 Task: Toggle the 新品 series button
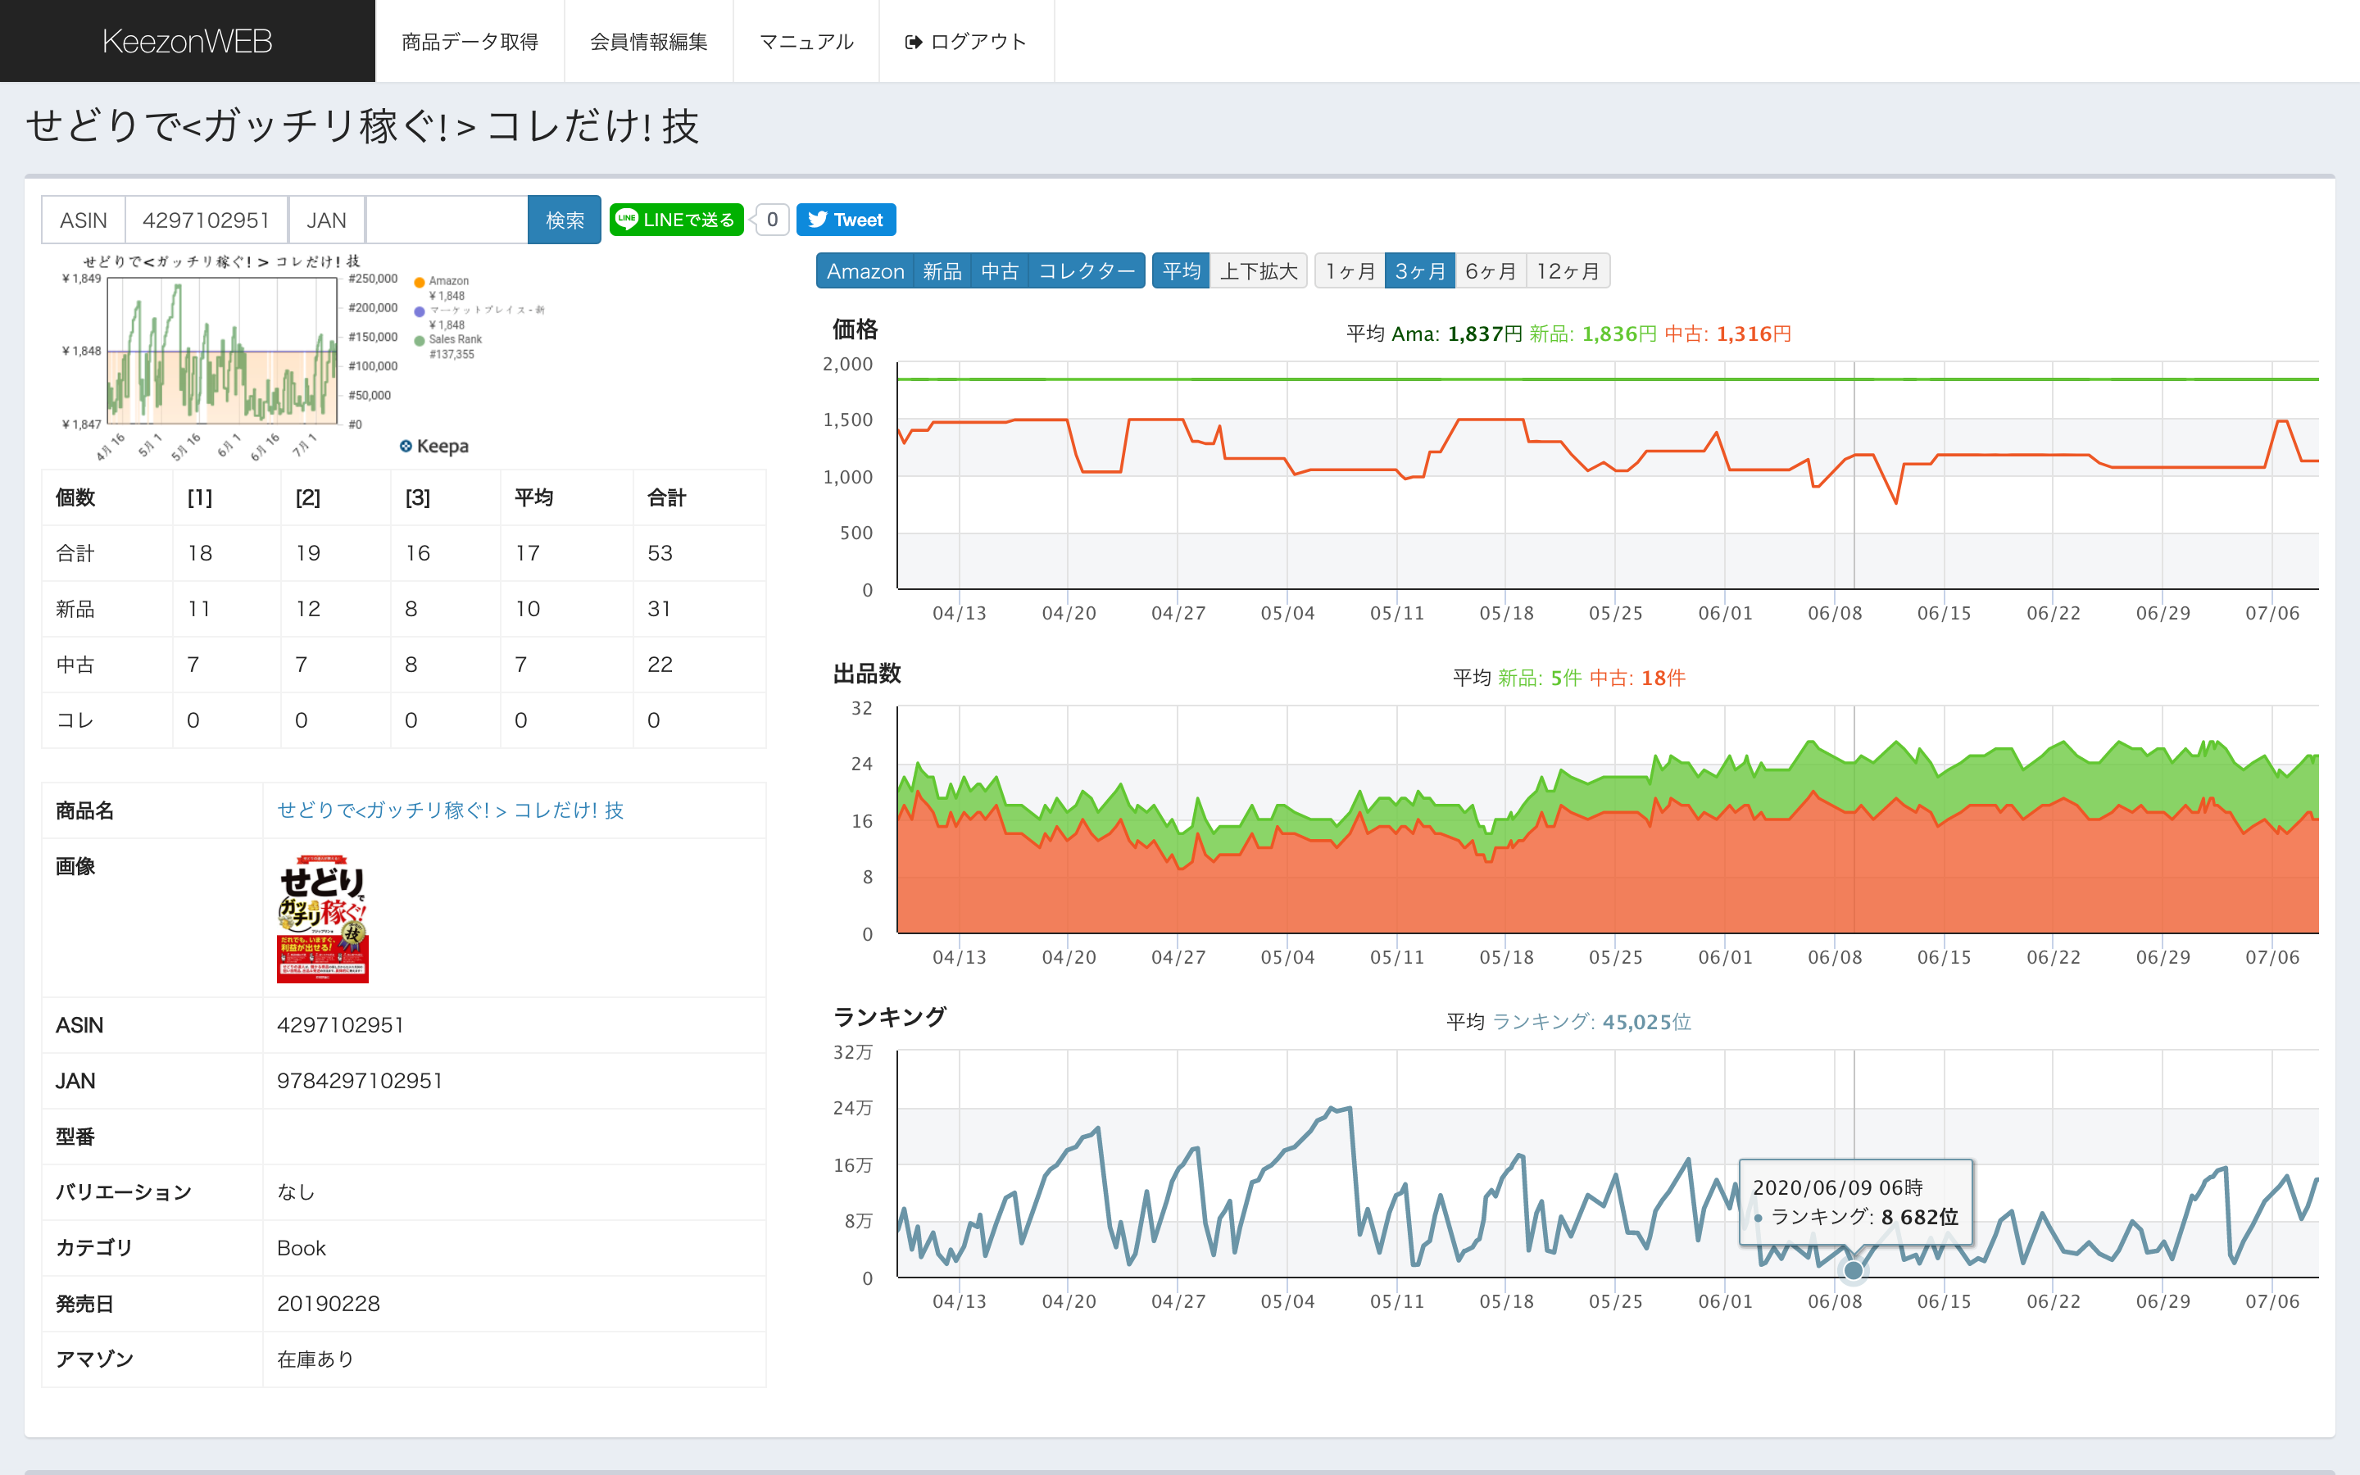pyautogui.click(x=942, y=271)
